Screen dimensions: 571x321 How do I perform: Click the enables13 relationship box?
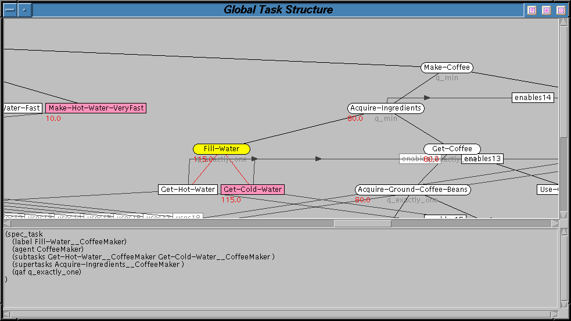tap(482, 159)
